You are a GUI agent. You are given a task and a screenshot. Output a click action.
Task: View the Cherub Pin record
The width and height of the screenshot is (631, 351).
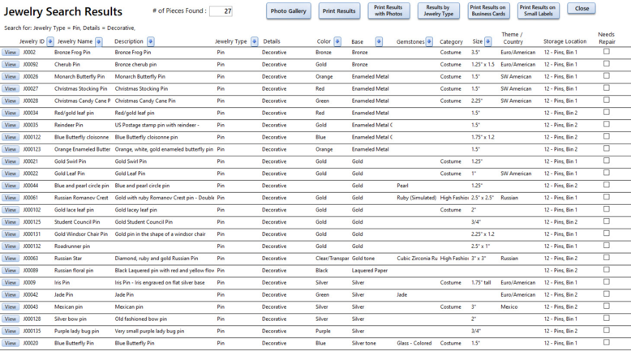click(10, 64)
